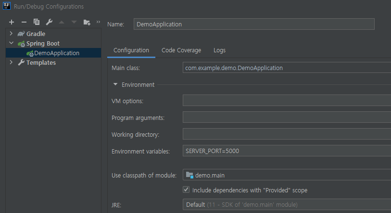Click the Create New Folder icon
Viewport: 391px width, 213px height.
87,22
